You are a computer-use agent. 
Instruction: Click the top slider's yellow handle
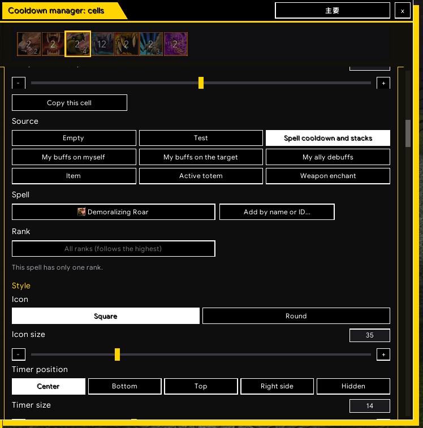(201, 83)
